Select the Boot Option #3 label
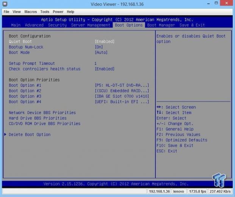Viewport: 235px width, 197px height. pyautogui.click(x=25, y=96)
